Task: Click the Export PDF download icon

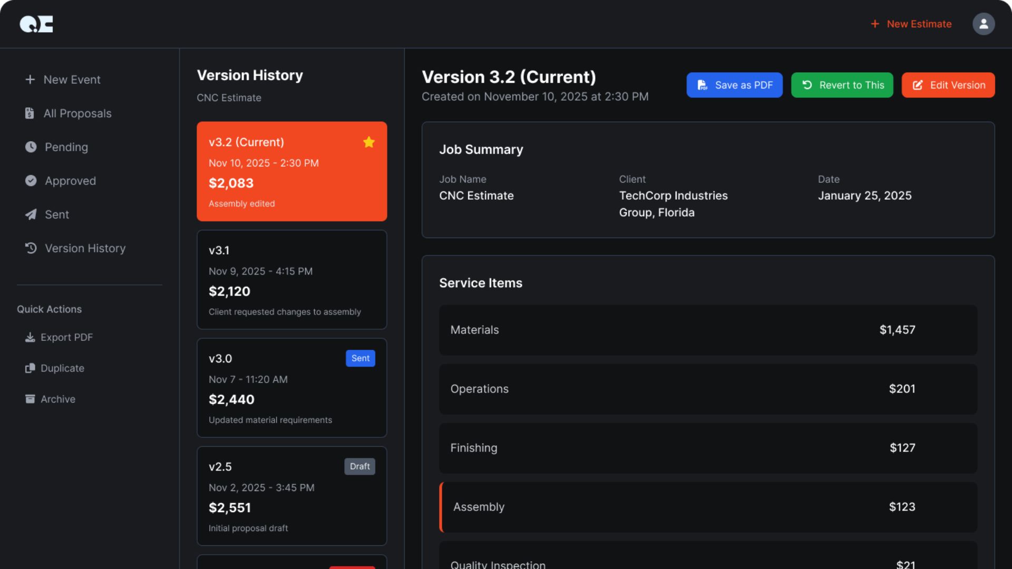Action: tap(30, 337)
